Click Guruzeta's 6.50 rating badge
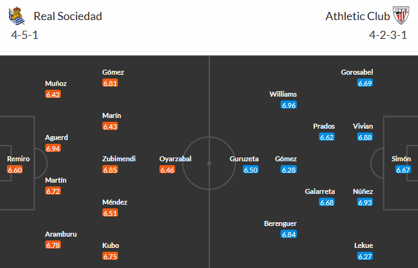418x268 pixels. coord(250,169)
